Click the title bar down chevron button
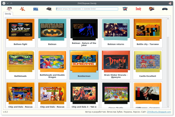The image size is (175, 117). point(8,3)
